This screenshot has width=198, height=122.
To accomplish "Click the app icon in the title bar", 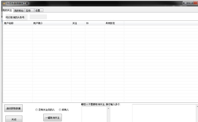I will [4, 3].
